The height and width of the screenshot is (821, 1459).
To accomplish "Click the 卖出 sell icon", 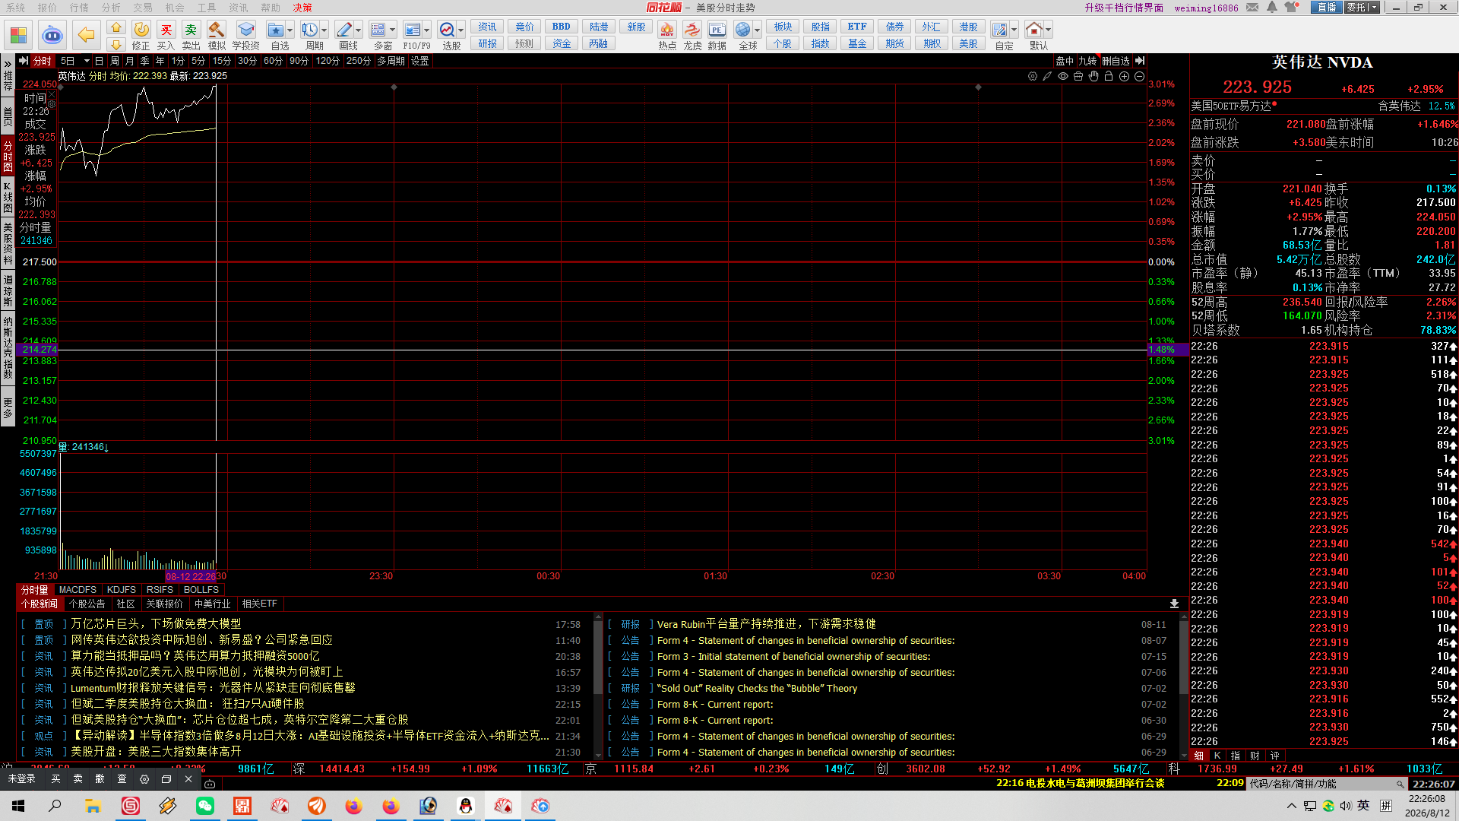I will [x=191, y=30].
